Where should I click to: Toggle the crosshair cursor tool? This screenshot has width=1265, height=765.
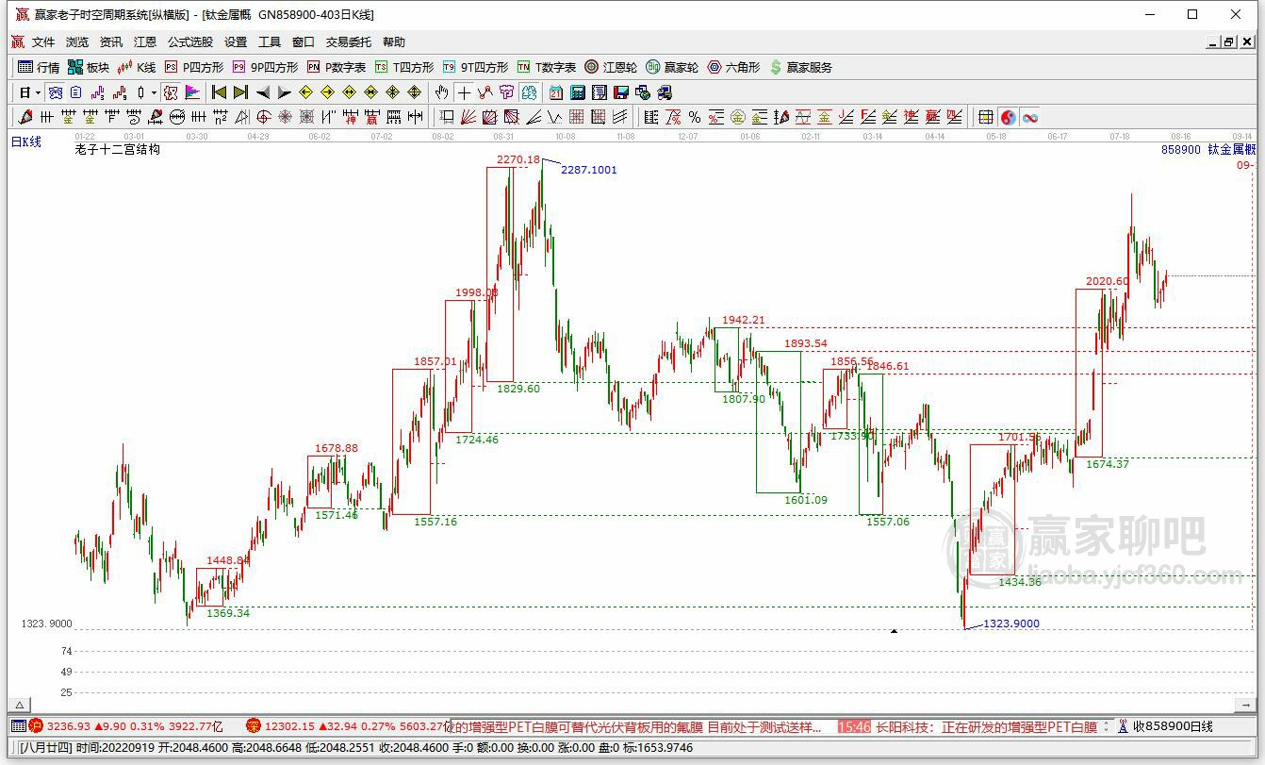(464, 92)
